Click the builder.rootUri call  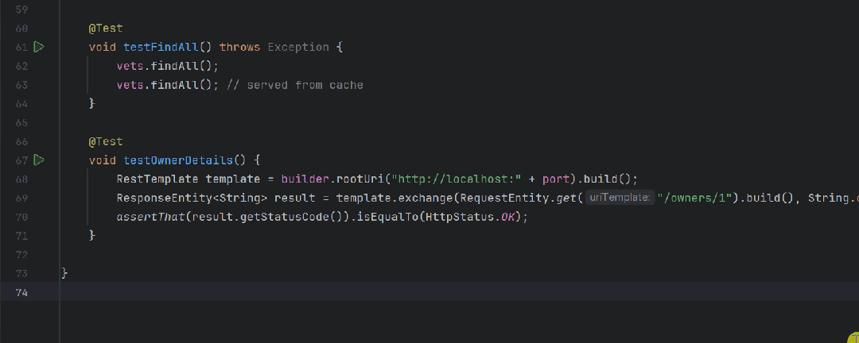332,179
